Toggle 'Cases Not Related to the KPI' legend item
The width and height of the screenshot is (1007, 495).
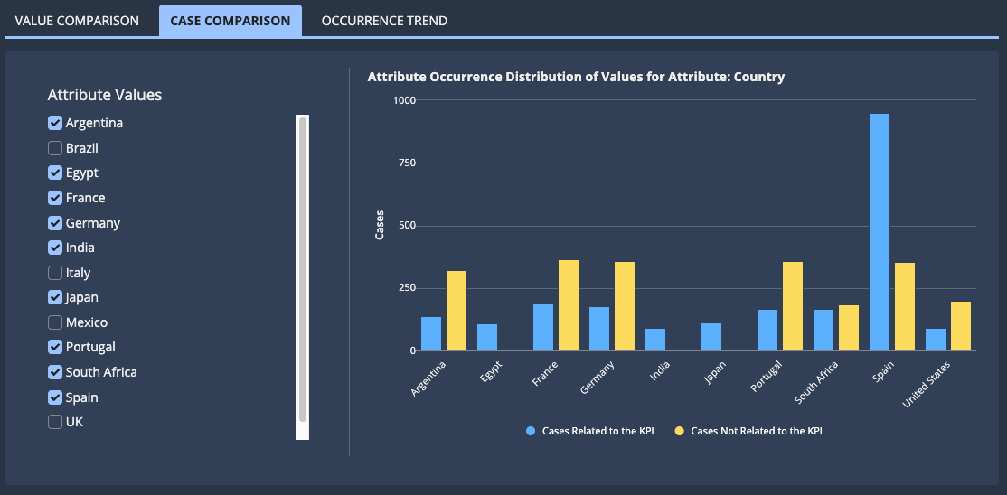point(748,431)
